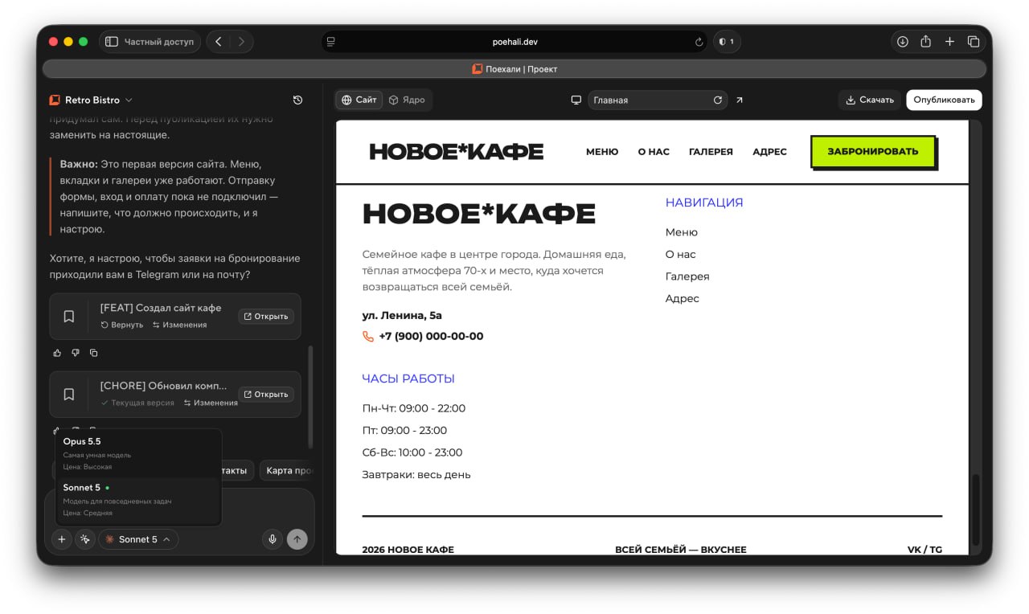
Task: Click the Safari share icon
Action: pos(926,42)
